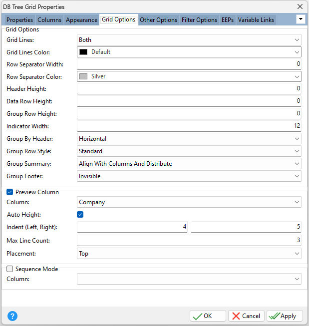309x326 pixels.
Task: Click the Group Summary label
Action: pyautogui.click(x=29, y=164)
